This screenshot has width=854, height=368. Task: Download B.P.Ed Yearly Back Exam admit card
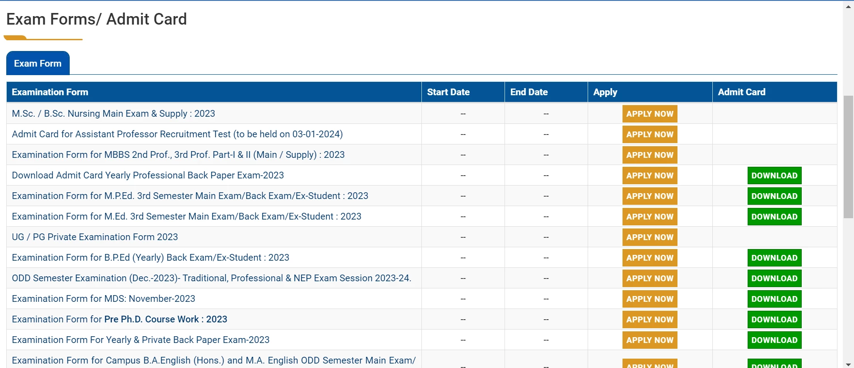coord(774,258)
